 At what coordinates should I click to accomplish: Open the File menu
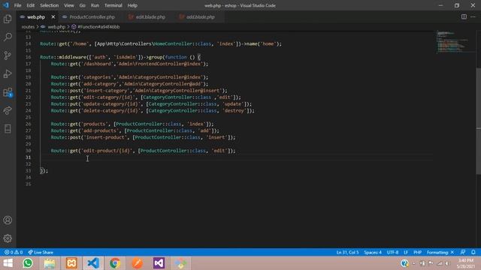tap(17, 5)
